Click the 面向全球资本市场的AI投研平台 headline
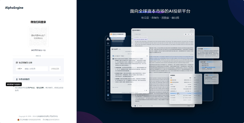The image size is (244, 123). pyautogui.click(x=160, y=11)
